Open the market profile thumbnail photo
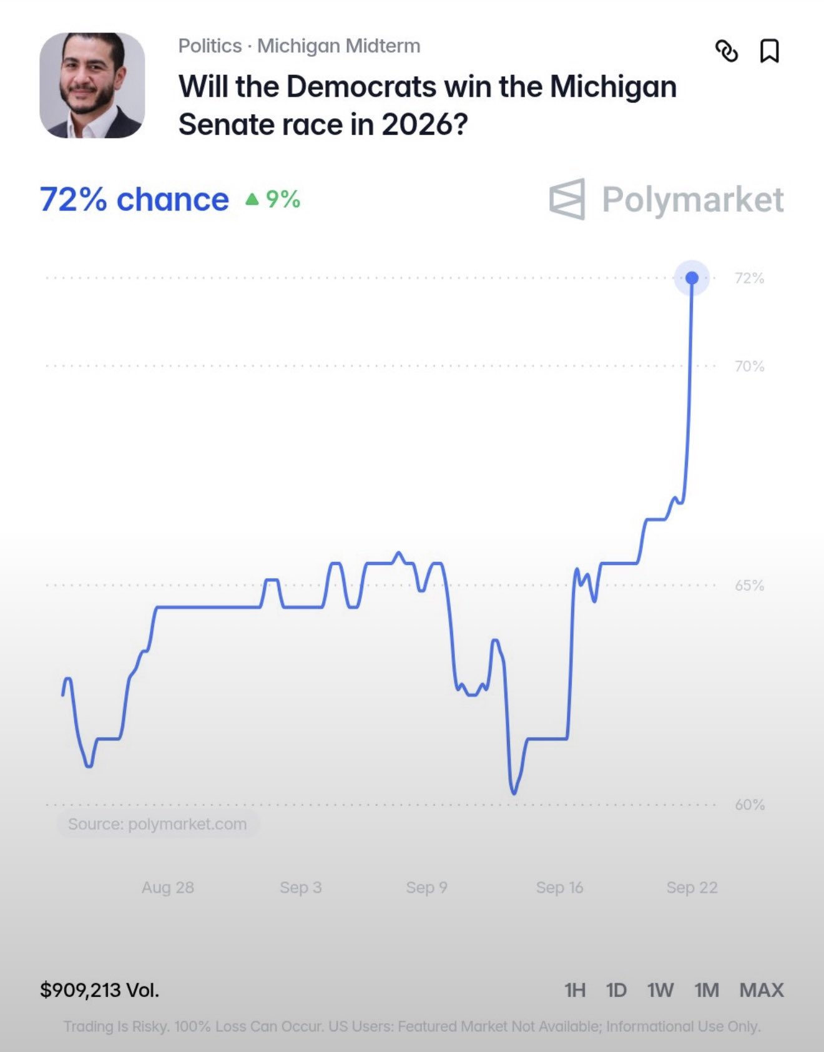Viewport: 824px width, 1052px height. [92, 86]
